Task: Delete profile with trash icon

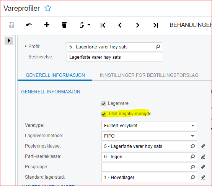Action: pos(64,25)
